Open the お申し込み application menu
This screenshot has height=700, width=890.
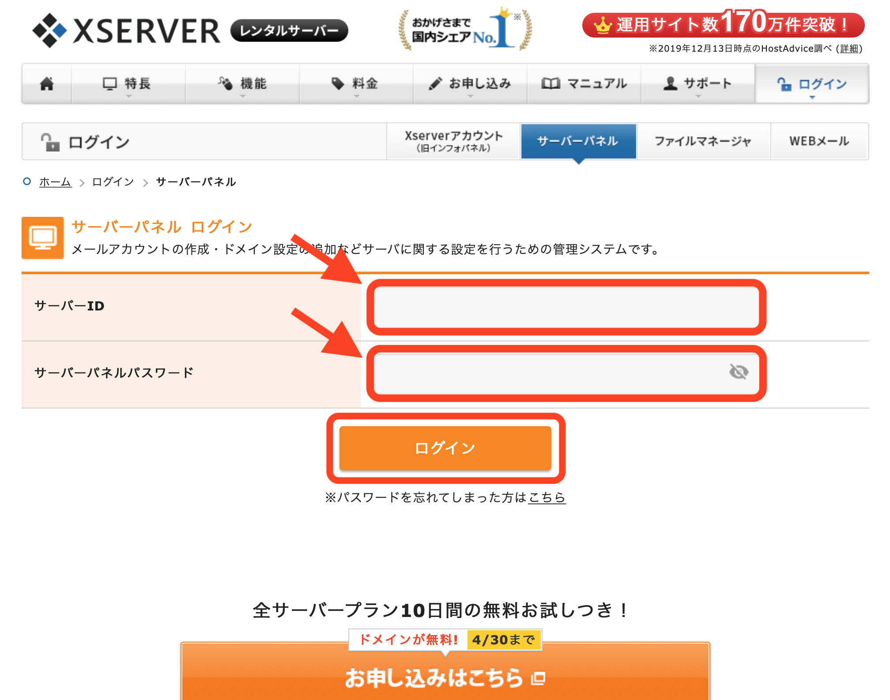click(x=470, y=83)
